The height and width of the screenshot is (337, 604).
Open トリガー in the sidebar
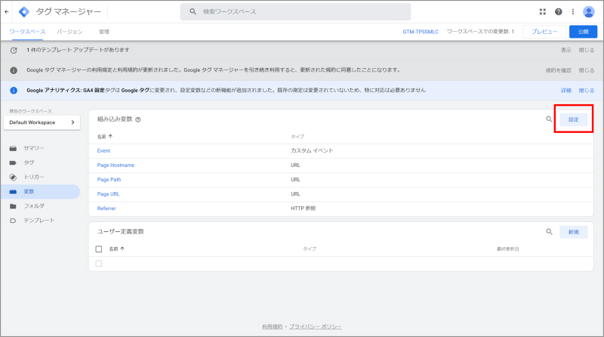click(34, 177)
